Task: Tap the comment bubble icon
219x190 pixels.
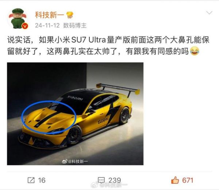Action: pyautogui.click(x=101, y=180)
